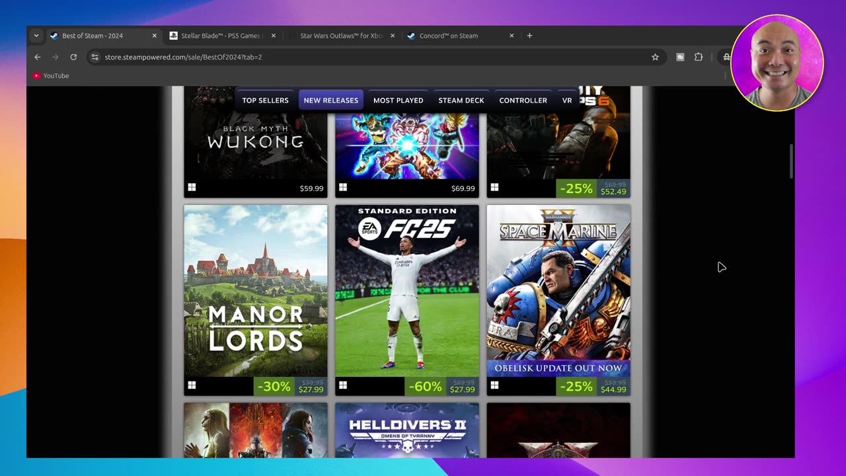The width and height of the screenshot is (846, 476).
Task: Open a new browser tab
Action: pyautogui.click(x=529, y=36)
